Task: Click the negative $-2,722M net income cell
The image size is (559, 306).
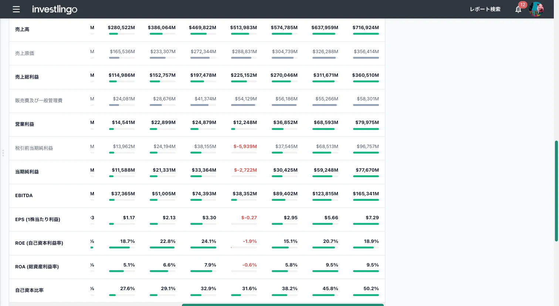Action: tap(245, 170)
